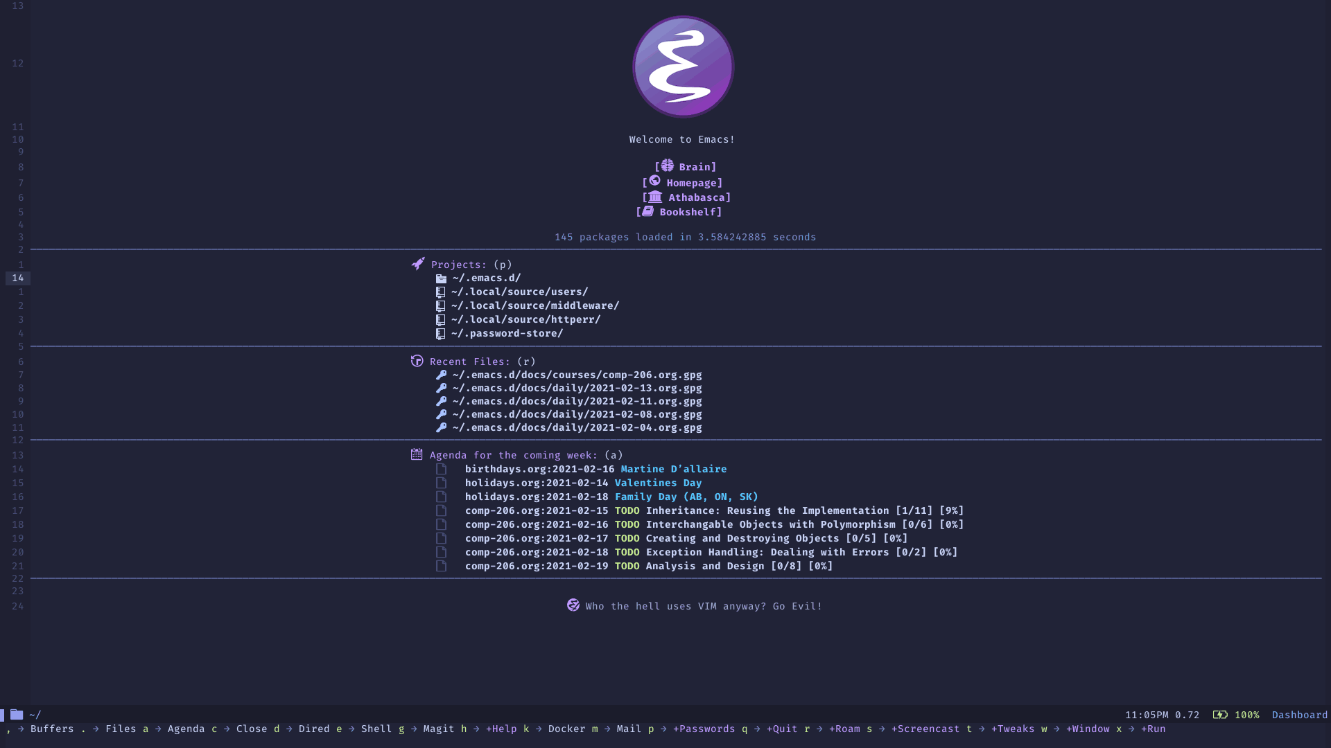Click battery percentage indicator in status bar
Image resolution: width=1331 pixels, height=748 pixels.
1246,714
